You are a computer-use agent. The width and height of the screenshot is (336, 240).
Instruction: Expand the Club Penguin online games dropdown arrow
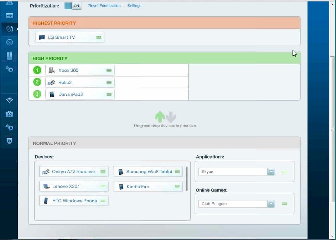click(x=271, y=204)
